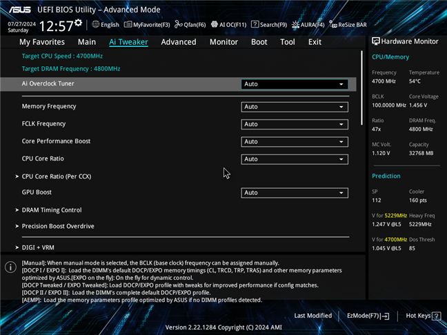The height and width of the screenshot is (335, 447).
Task: Open the GPU Boost dropdown
Action: (x=295, y=193)
